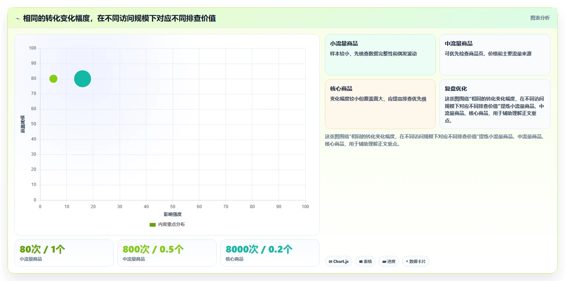Select the 80次 / 1个 stat card
The image size is (565, 281).
tap(64, 253)
